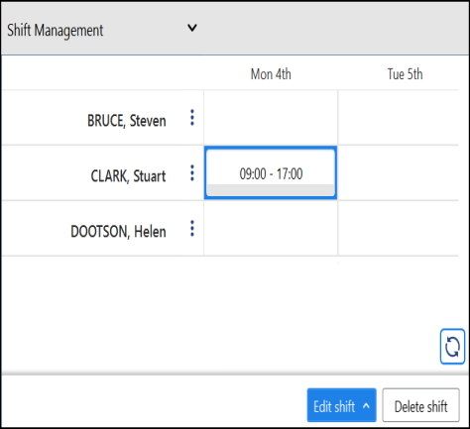Select Steven Bruce's empty Monday 4th cell
This screenshot has width=470, height=429.
(271, 118)
